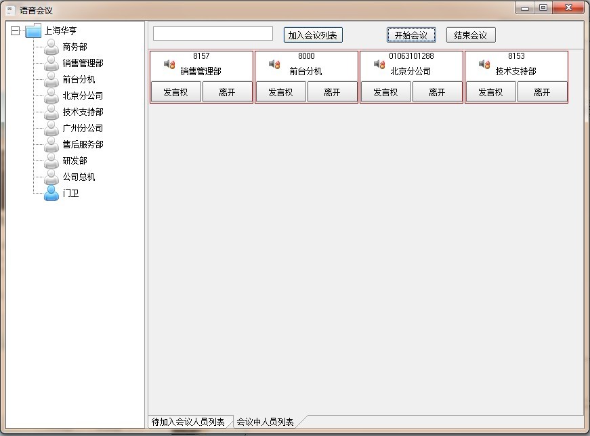Click the 加入会议列表 button
Viewport: 590px width, 436px height.
[314, 35]
